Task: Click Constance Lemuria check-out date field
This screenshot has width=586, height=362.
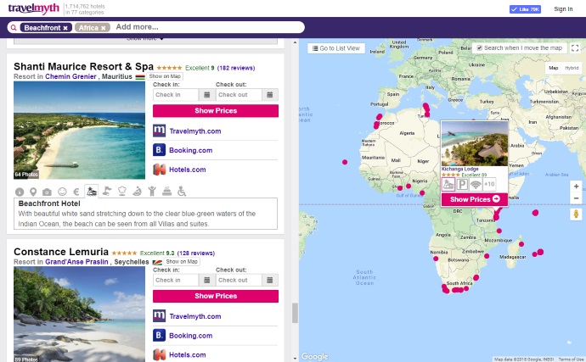Action: pyautogui.click(x=239, y=280)
